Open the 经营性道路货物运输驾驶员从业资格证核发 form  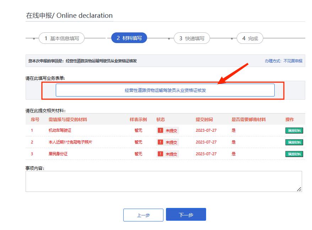click(165, 90)
